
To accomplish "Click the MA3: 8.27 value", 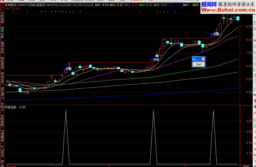I will 131,5.
